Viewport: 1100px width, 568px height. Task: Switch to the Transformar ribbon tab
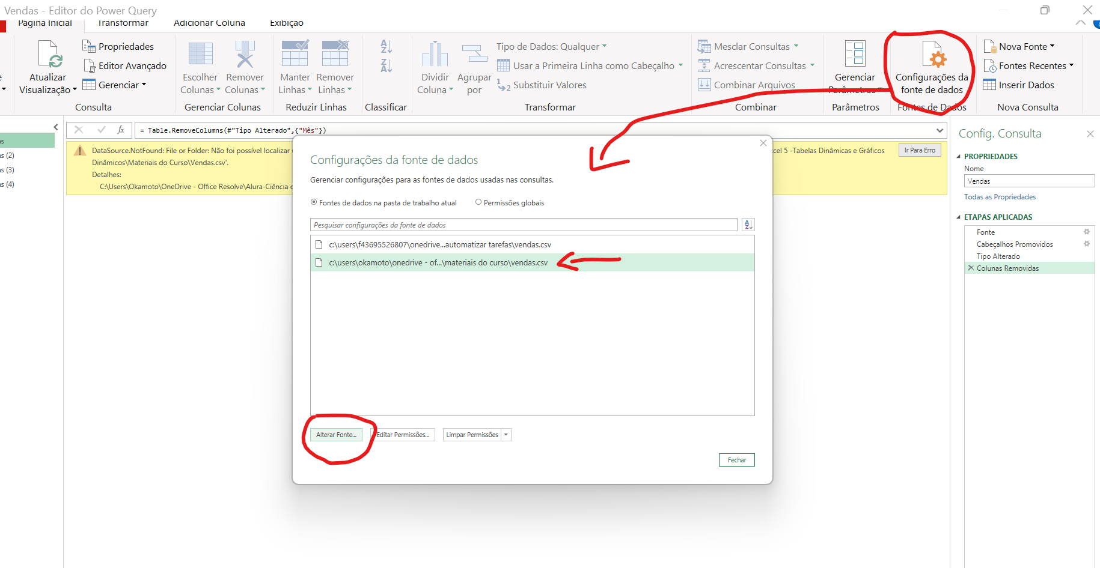(123, 23)
